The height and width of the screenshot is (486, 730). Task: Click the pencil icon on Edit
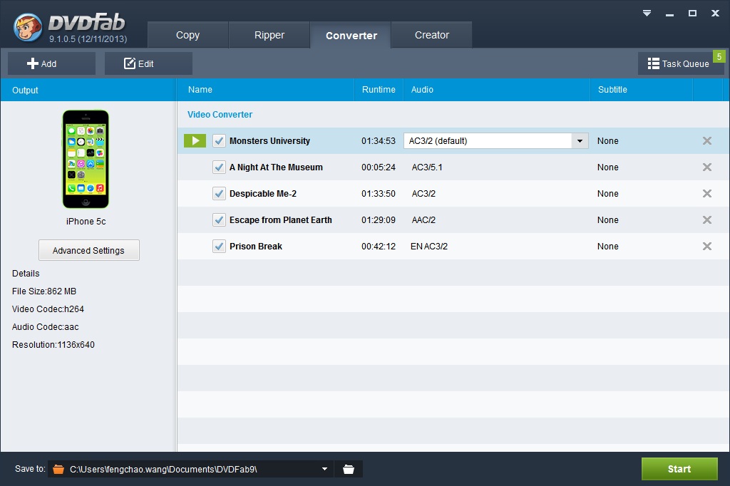(x=130, y=63)
